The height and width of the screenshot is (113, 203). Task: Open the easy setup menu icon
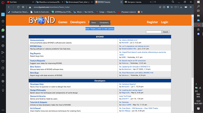tap(191, 7)
